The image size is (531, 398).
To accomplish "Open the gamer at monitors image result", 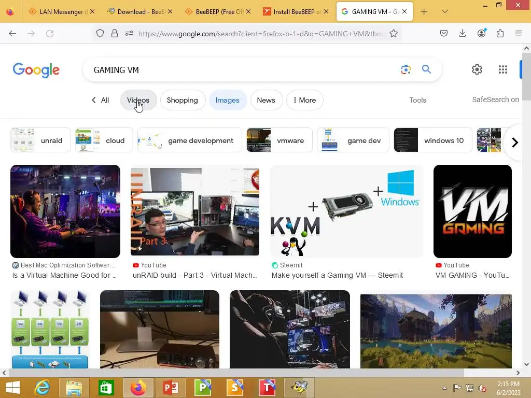I will pyautogui.click(x=65, y=211).
